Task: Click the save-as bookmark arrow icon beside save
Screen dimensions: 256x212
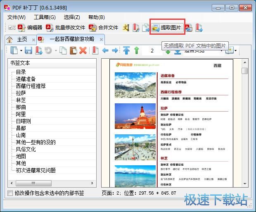Action: (x=38, y=50)
